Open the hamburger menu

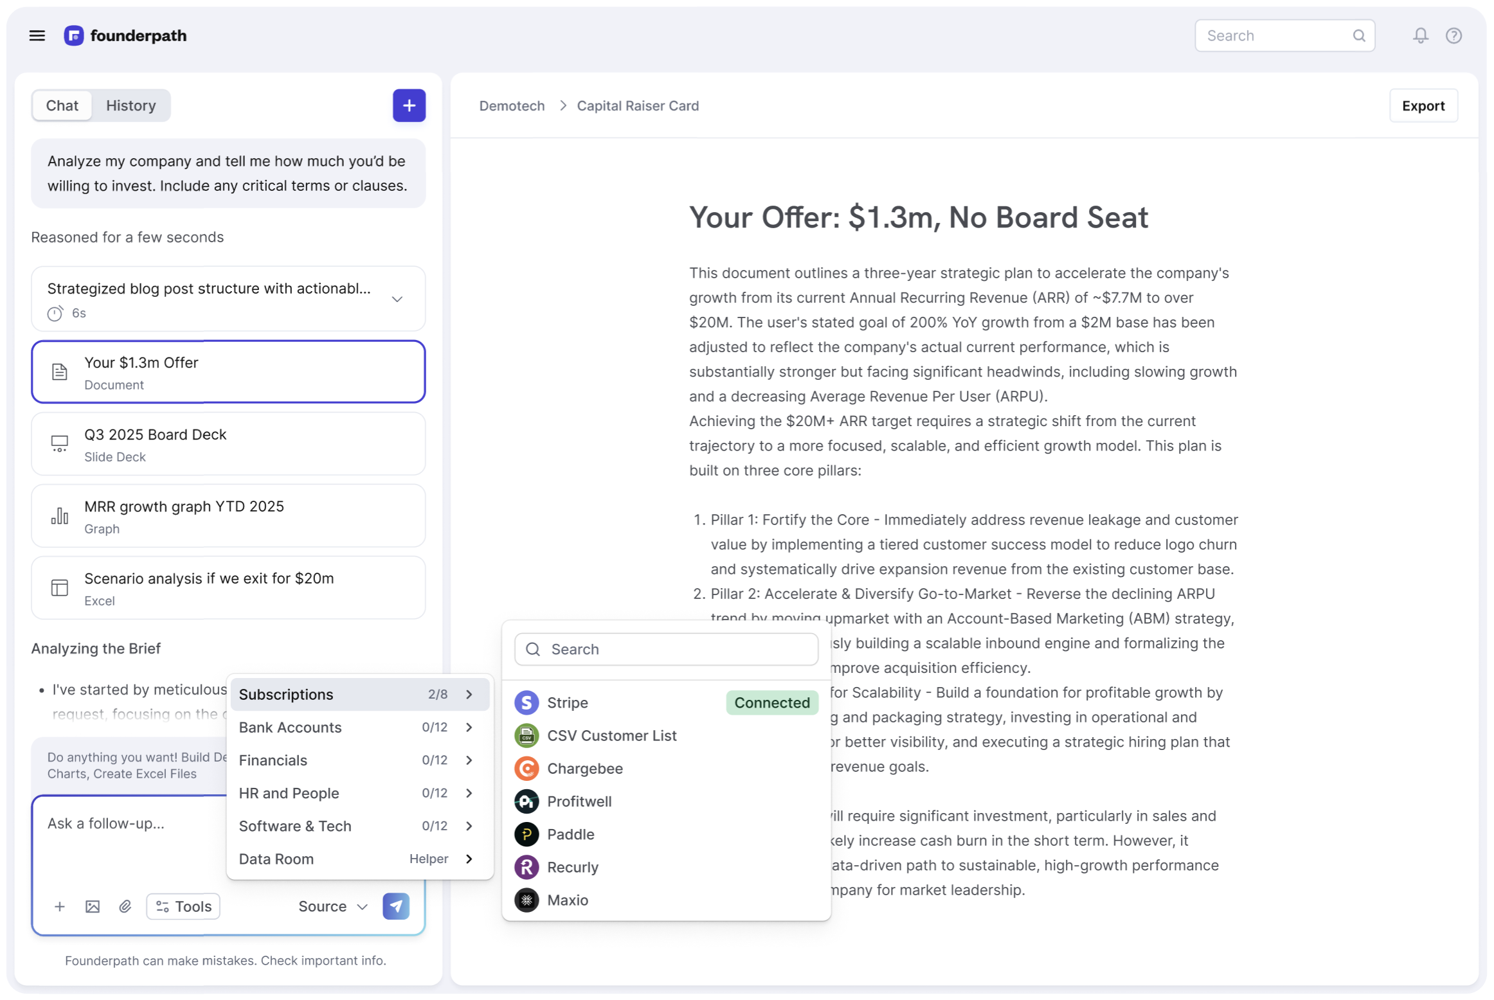pos(37,35)
